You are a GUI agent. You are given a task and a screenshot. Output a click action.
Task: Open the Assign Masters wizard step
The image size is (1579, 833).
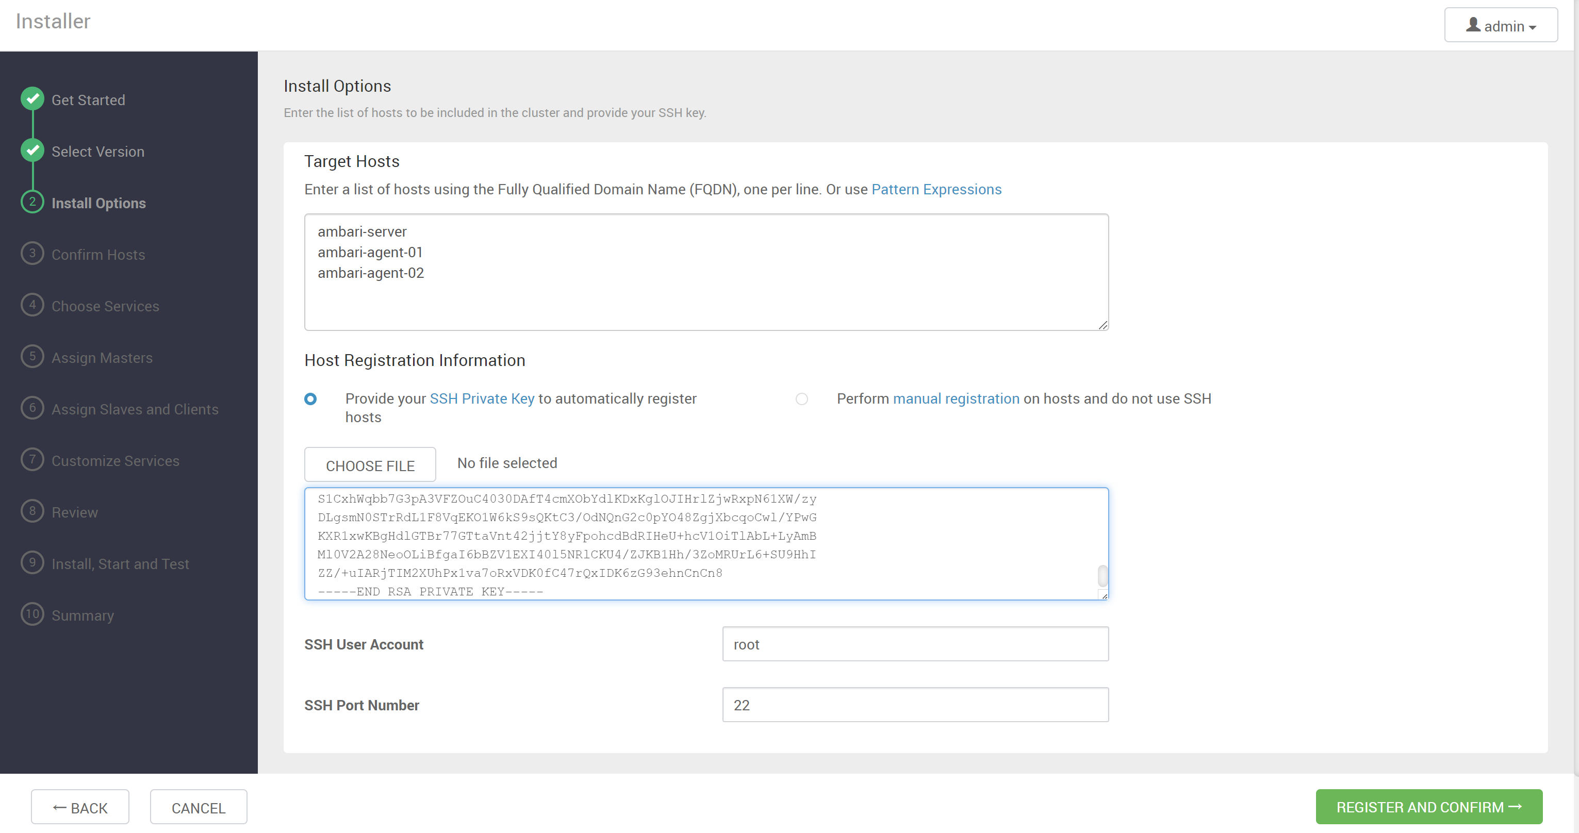click(102, 358)
